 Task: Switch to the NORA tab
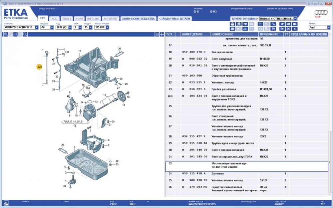coord(79,19)
